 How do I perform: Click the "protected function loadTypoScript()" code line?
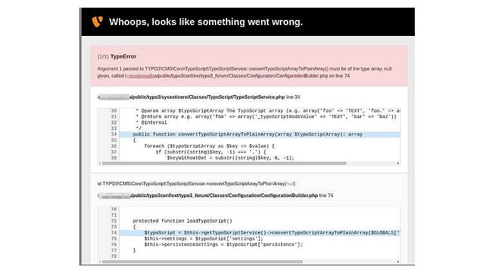[181, 221]
